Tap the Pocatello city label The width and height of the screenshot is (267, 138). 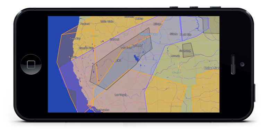137,46
